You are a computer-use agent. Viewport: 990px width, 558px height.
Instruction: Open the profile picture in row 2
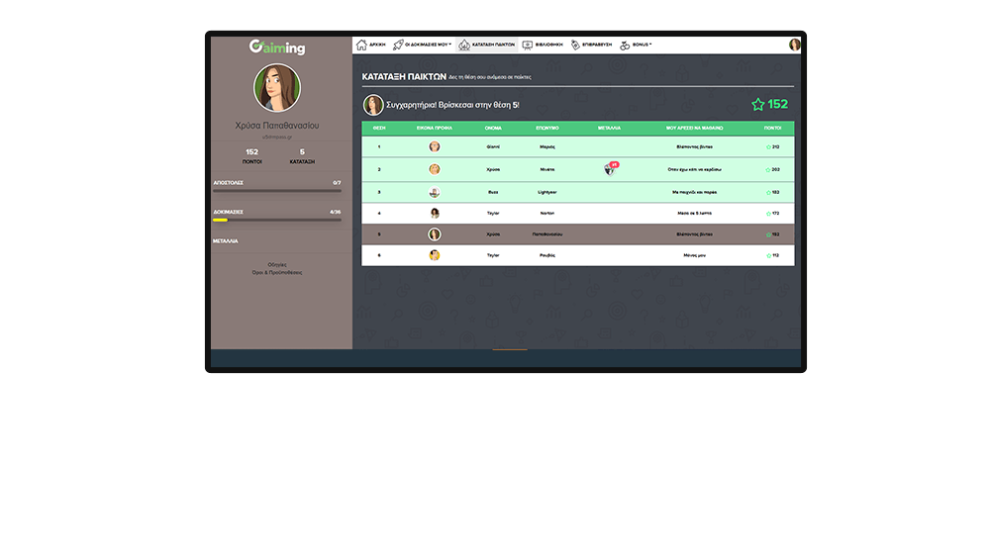435,169
